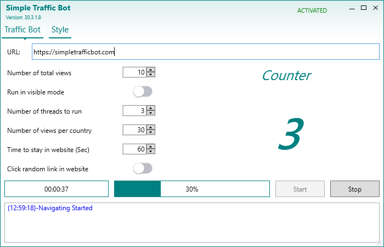Select the time to stay value field
Viewport: 384px width, 247px height.
click(x=134, y=149)
